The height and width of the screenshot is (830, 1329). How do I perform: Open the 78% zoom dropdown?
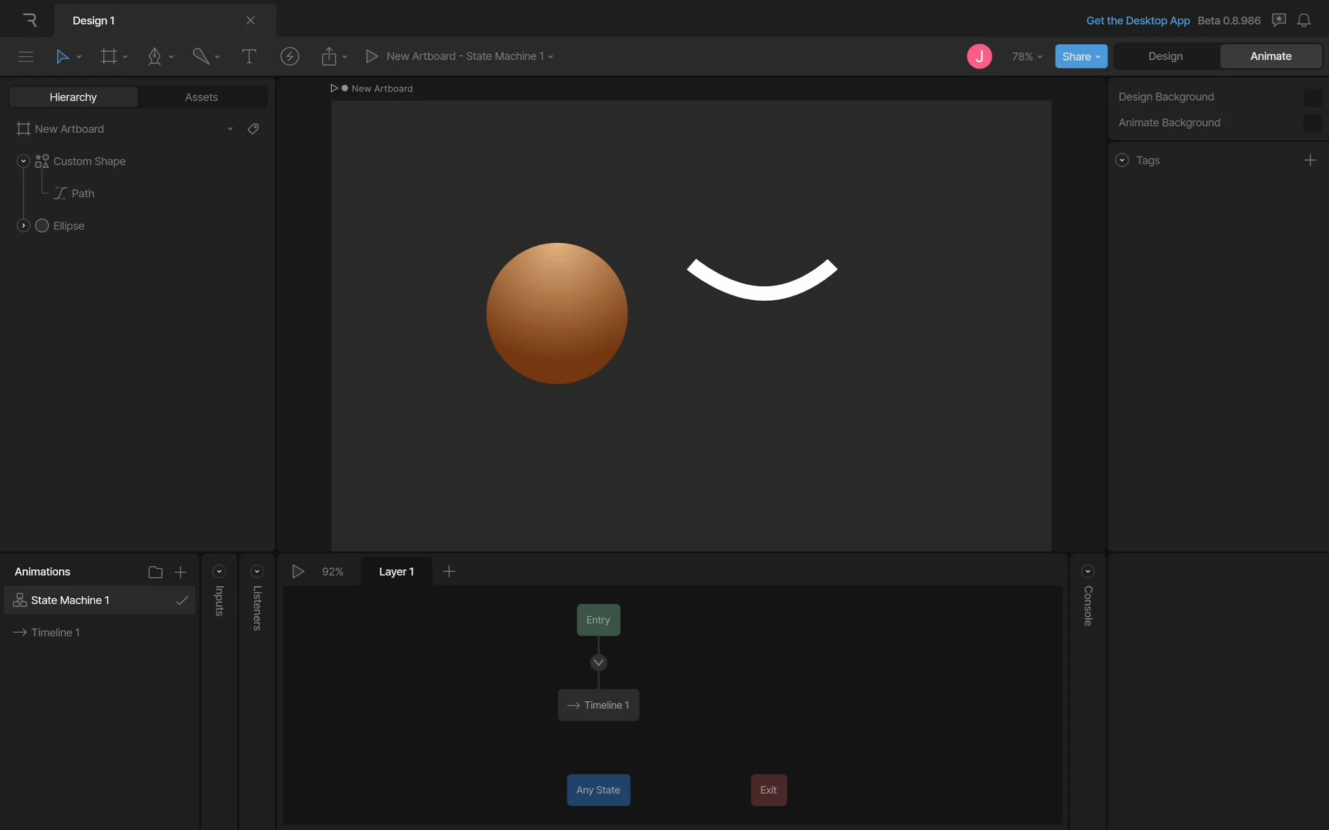click(1027, 57)
